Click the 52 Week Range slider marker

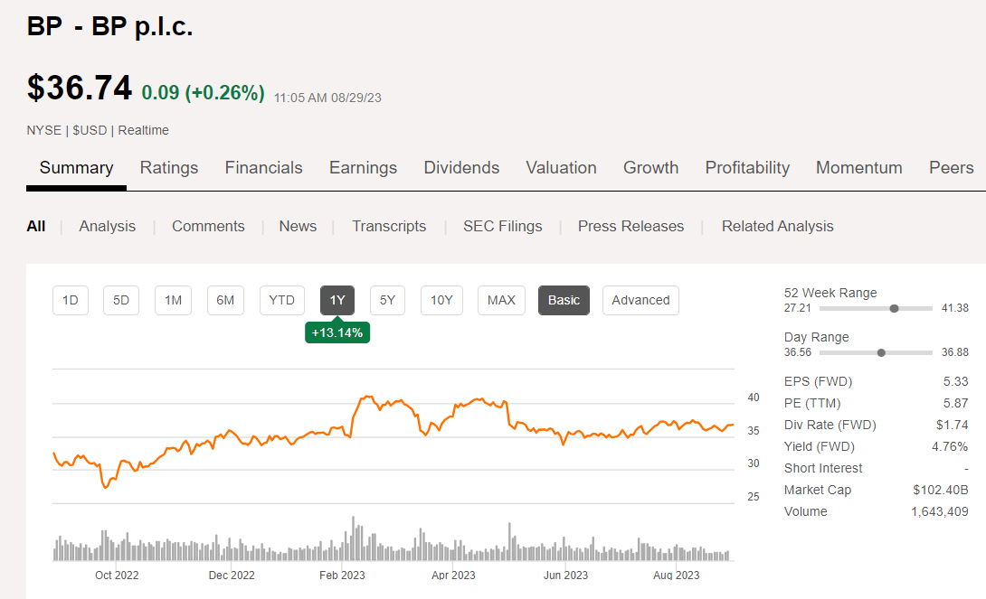(x=895, y=307)
